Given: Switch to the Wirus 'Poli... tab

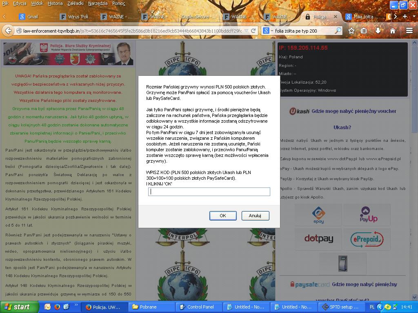Looking at the screenshot, I should 77,17.
